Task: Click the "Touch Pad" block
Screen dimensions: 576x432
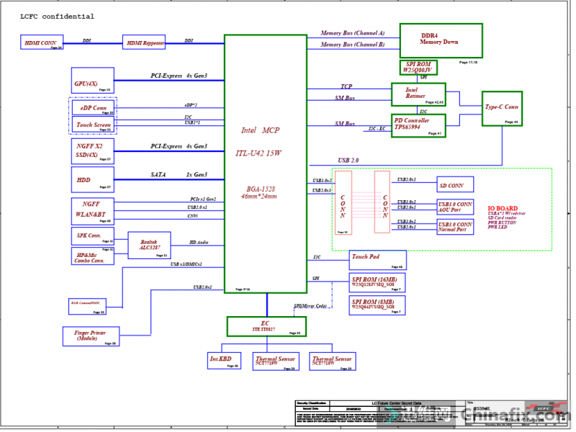Action: (x=377, y=260)
